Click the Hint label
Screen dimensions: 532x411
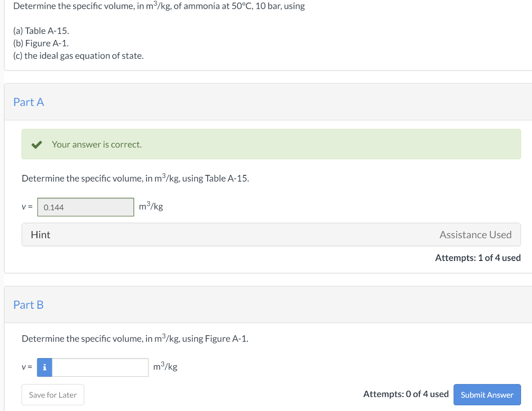tap(41, 235)
